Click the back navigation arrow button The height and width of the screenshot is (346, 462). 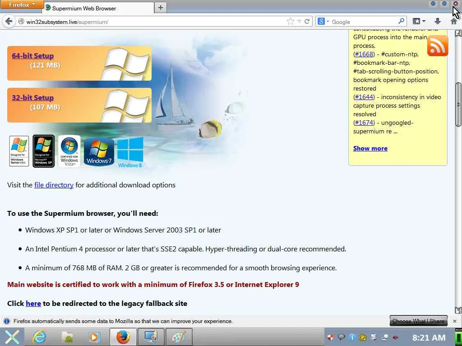9,22
